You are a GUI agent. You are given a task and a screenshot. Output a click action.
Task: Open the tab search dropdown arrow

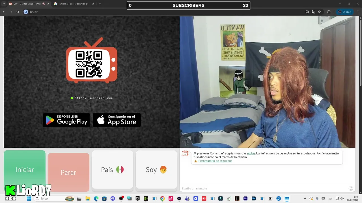coord(4,4)
